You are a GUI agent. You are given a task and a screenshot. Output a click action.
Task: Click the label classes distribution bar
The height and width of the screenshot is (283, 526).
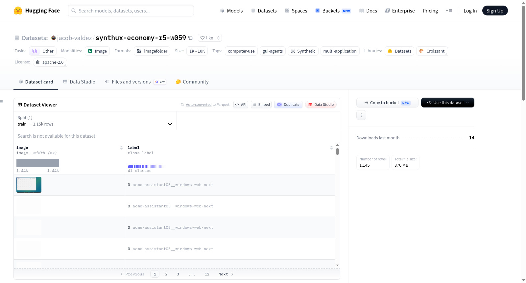click(x=145, y=167)
